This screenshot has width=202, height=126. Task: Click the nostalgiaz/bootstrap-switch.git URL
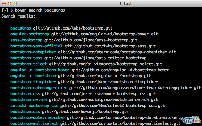click(103, 100)
